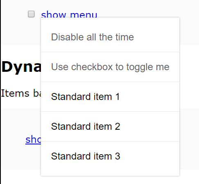Click the word 'checkbox' in second menu entry
The height and width of the screenshot is (184, 199).
tap(92, 67)
